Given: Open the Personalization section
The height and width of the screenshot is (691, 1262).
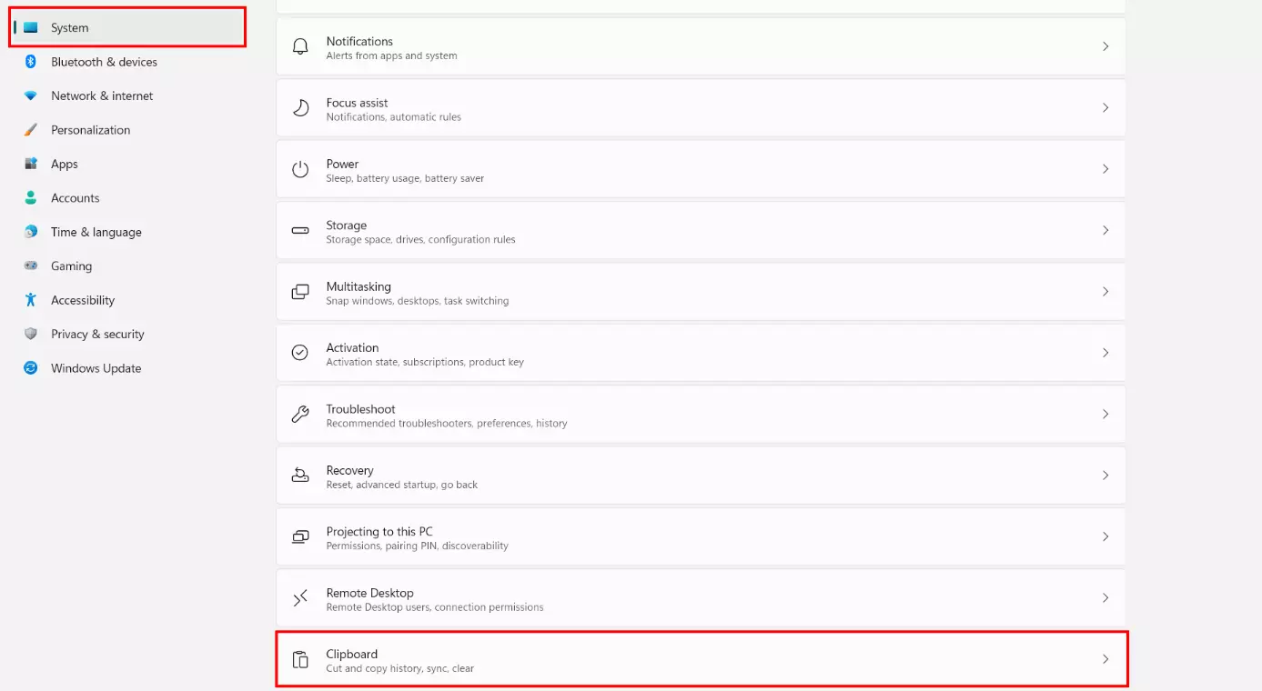Looking at the screenshot, I should 90,130.
